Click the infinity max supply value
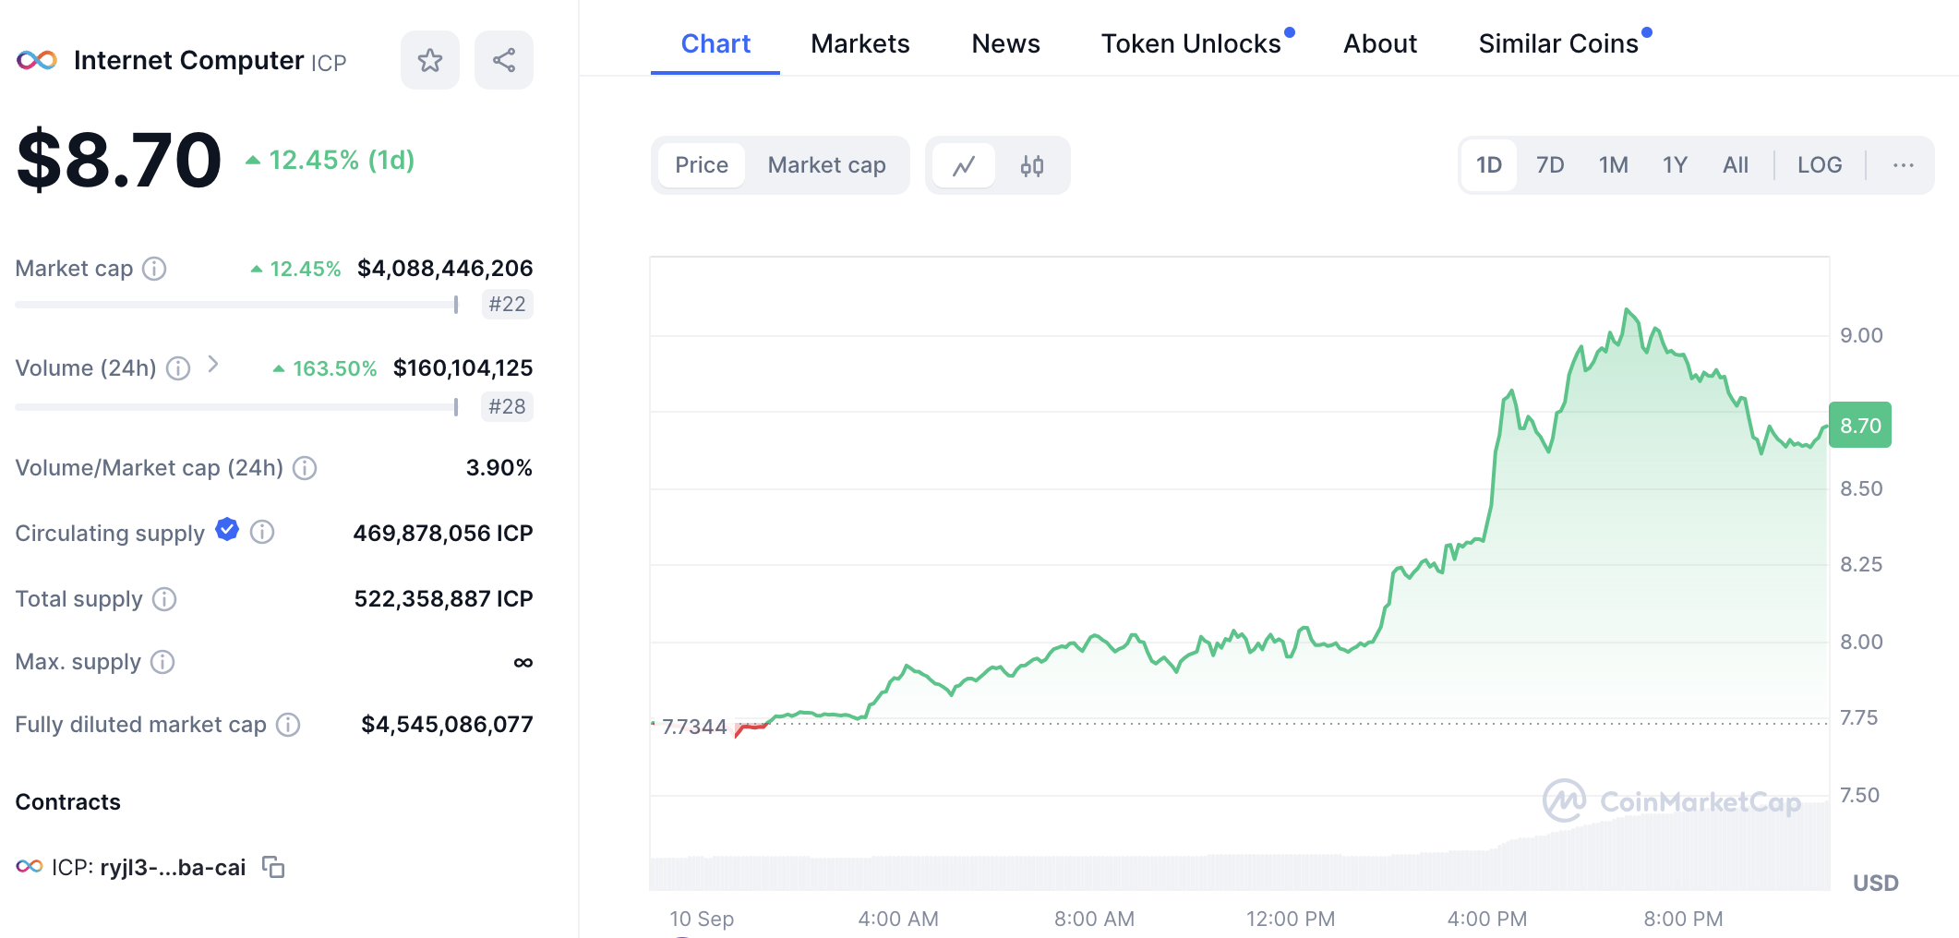 523,662
